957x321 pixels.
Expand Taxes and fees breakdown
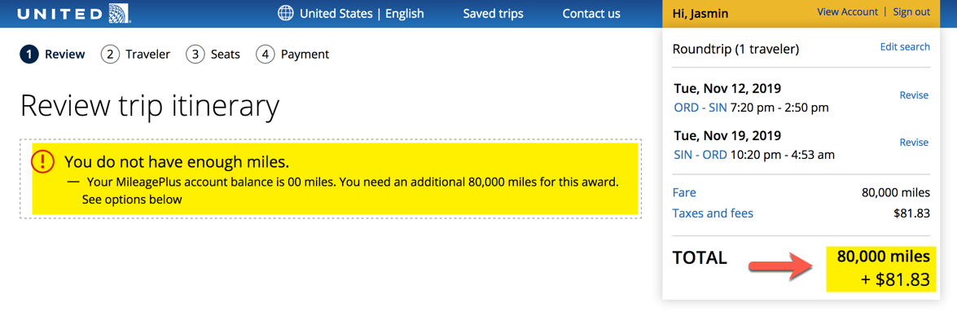713,213
